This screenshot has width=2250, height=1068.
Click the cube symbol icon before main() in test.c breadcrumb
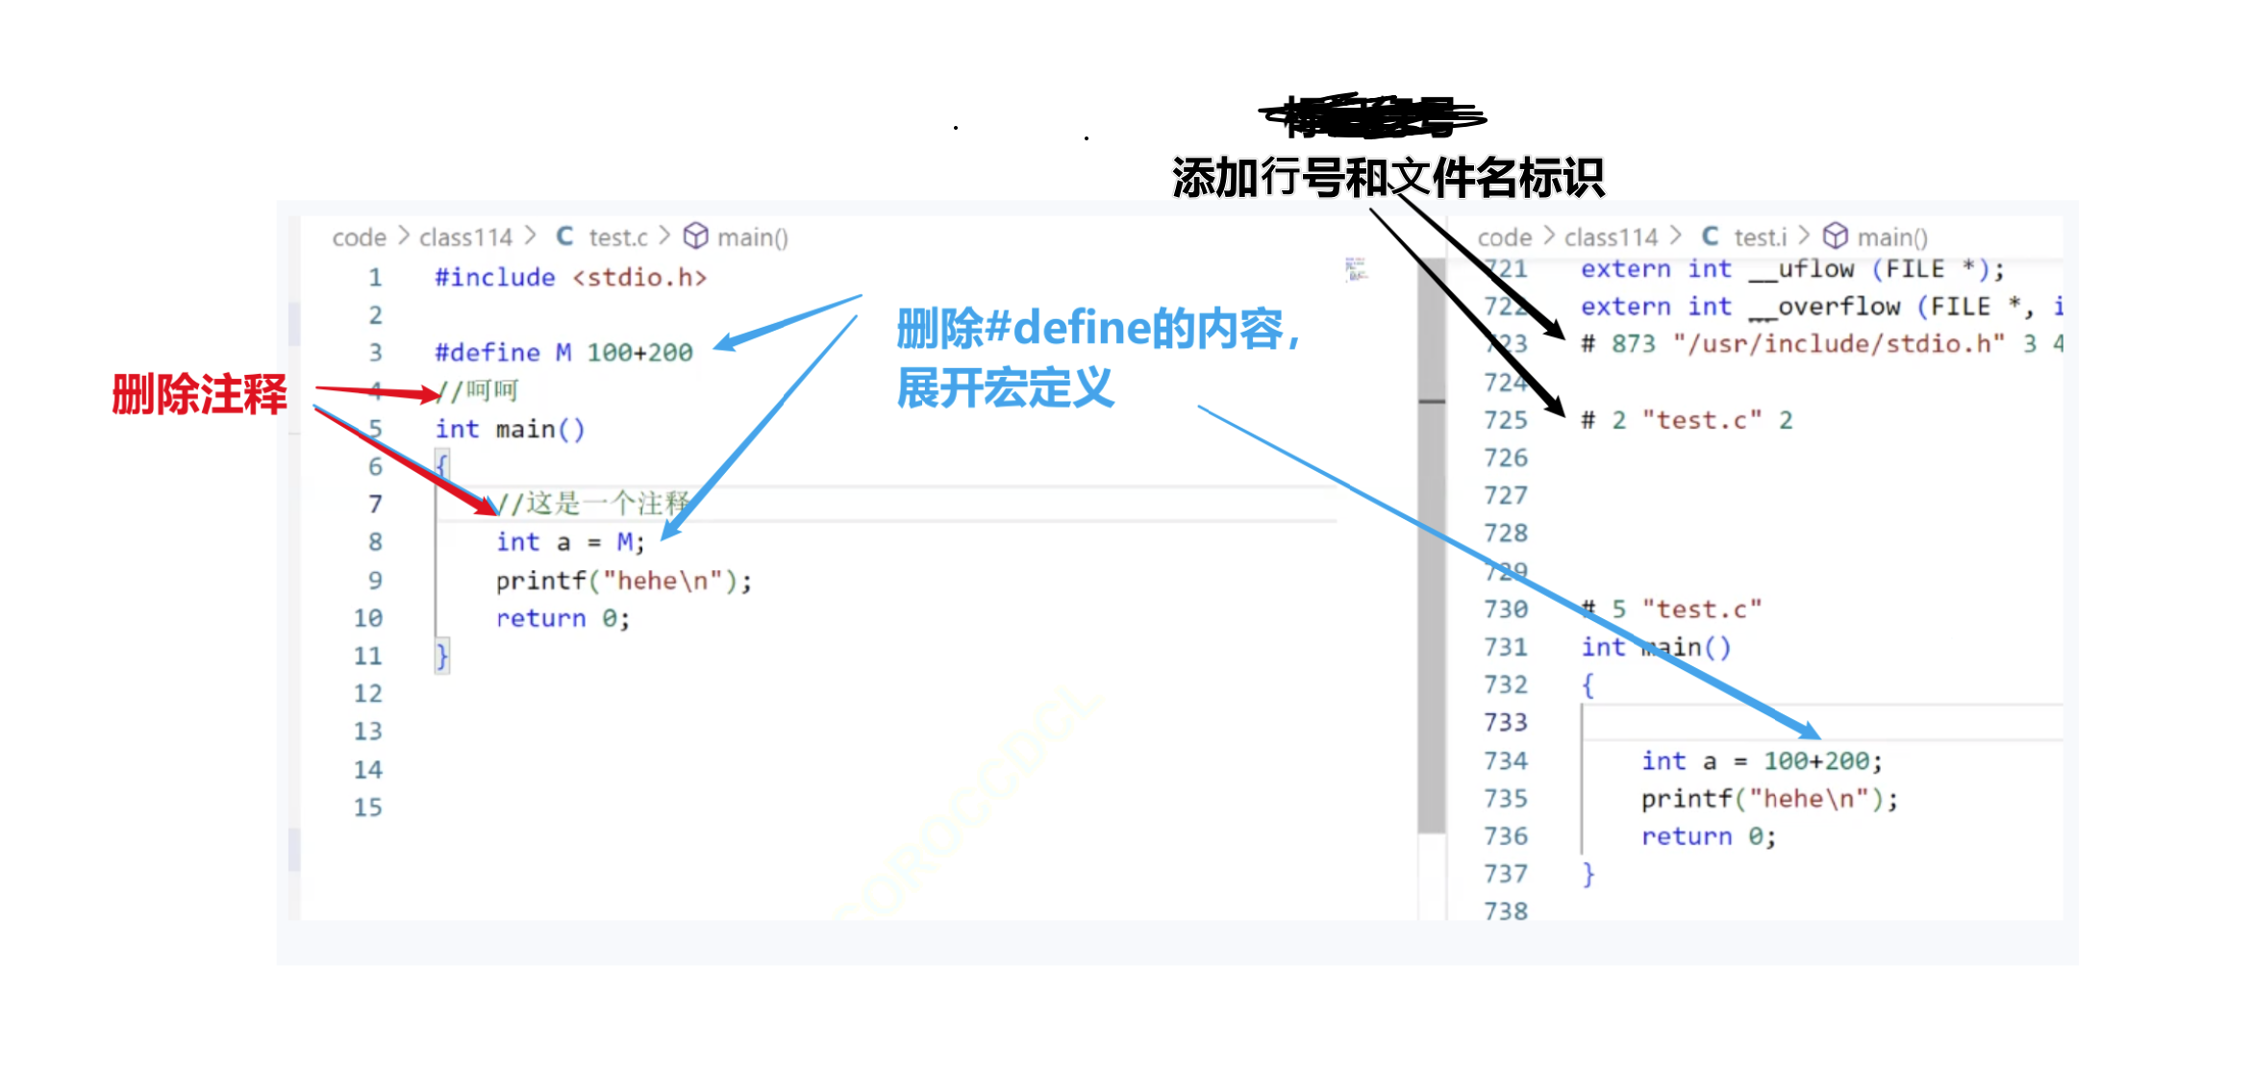[x=697, y=236]
